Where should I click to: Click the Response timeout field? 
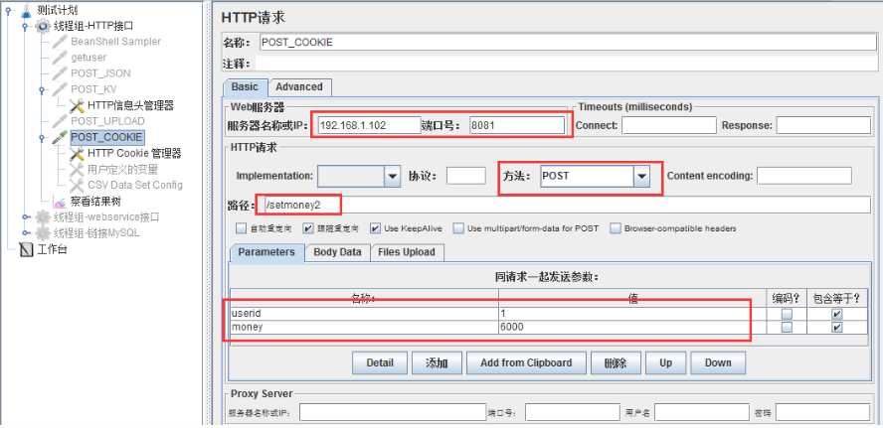823,125
